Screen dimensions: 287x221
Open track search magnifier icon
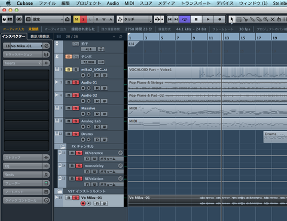[x=121, y=36]
